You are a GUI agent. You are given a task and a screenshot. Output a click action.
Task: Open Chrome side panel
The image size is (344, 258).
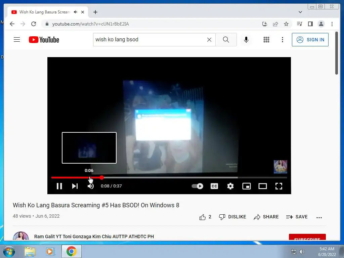(310, 24)
